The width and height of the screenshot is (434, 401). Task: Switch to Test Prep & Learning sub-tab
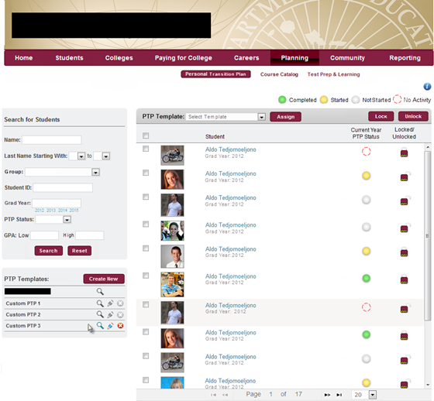pos(333,74)
